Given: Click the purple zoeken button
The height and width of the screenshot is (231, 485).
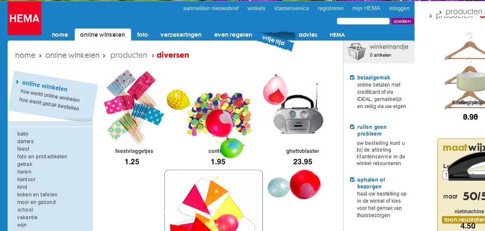Looking at the screenshot, I should pos(402,21).
